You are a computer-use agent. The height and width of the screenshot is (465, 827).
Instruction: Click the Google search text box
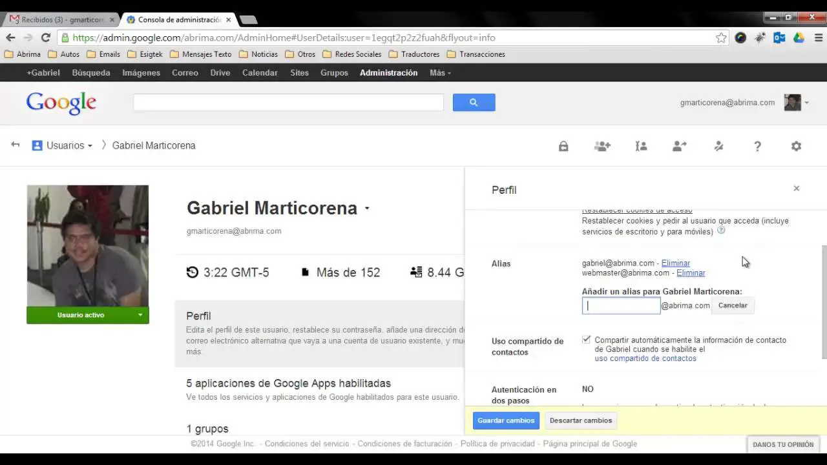[288, 102]
